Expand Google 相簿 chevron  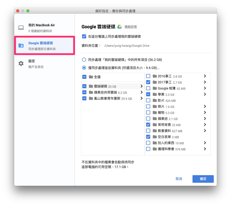(x=205, y=88)
